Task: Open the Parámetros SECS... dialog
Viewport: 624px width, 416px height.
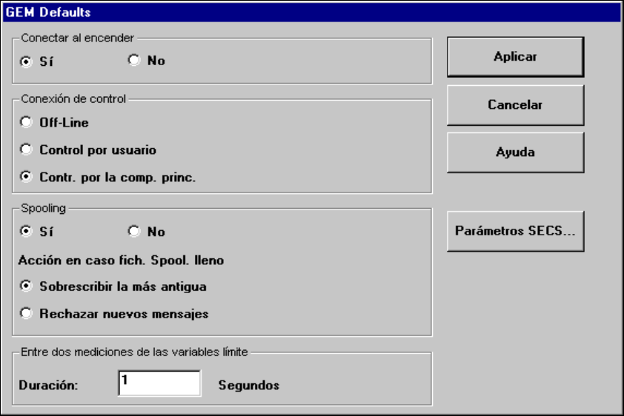Action: [515, 231]
